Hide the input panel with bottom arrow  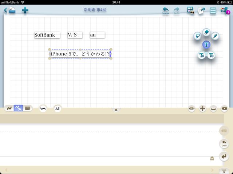pyautogui.click(x=224, y=171)
